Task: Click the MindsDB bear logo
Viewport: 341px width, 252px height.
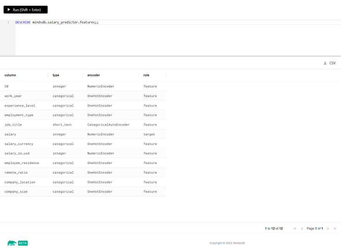Action: (x=12, y=243)
